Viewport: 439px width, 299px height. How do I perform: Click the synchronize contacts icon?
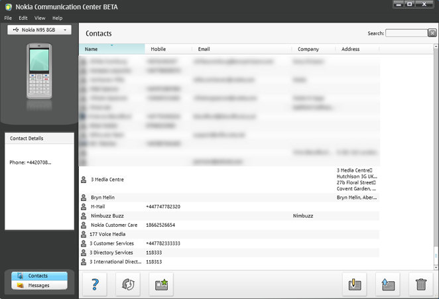coord(128,284)
